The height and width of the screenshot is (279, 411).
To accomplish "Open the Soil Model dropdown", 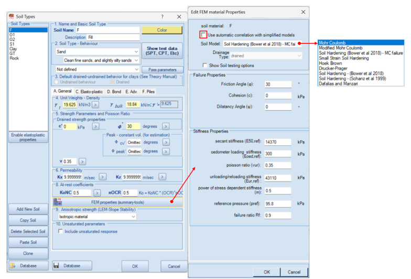I will click(262, 44).
